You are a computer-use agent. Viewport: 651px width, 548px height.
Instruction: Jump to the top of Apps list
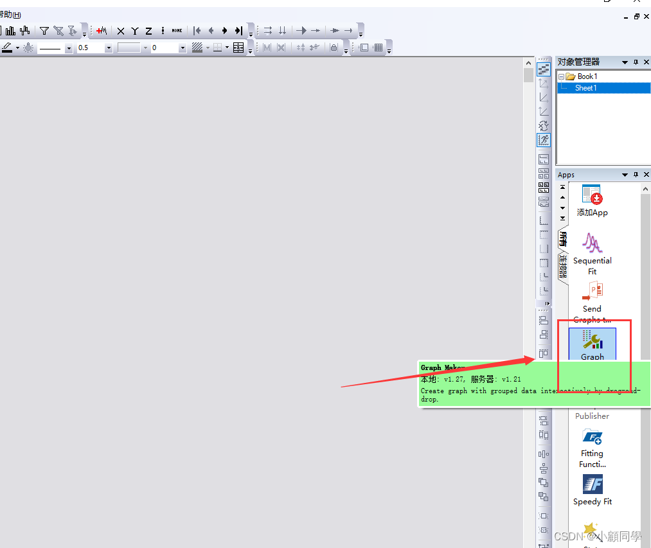click(x=562, y=187)
